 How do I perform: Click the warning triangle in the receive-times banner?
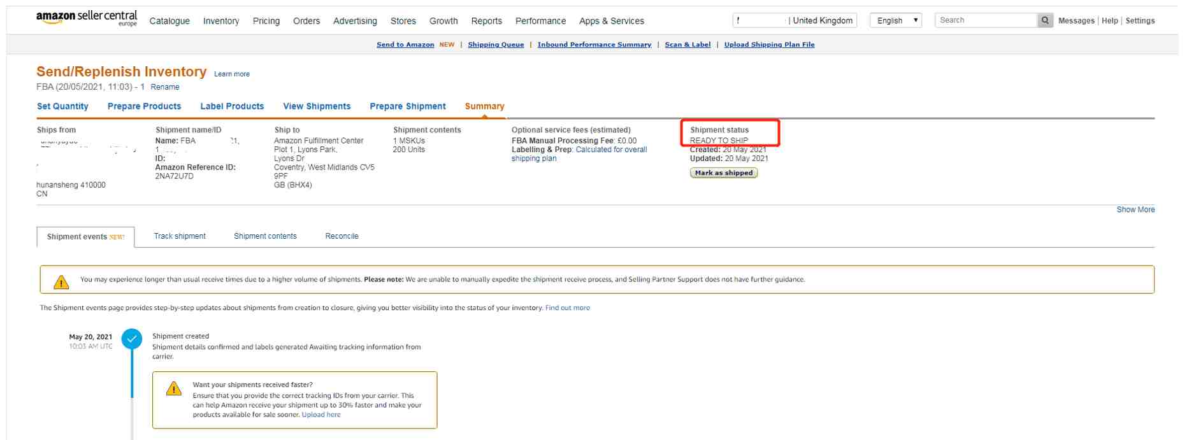coord(61,282)
